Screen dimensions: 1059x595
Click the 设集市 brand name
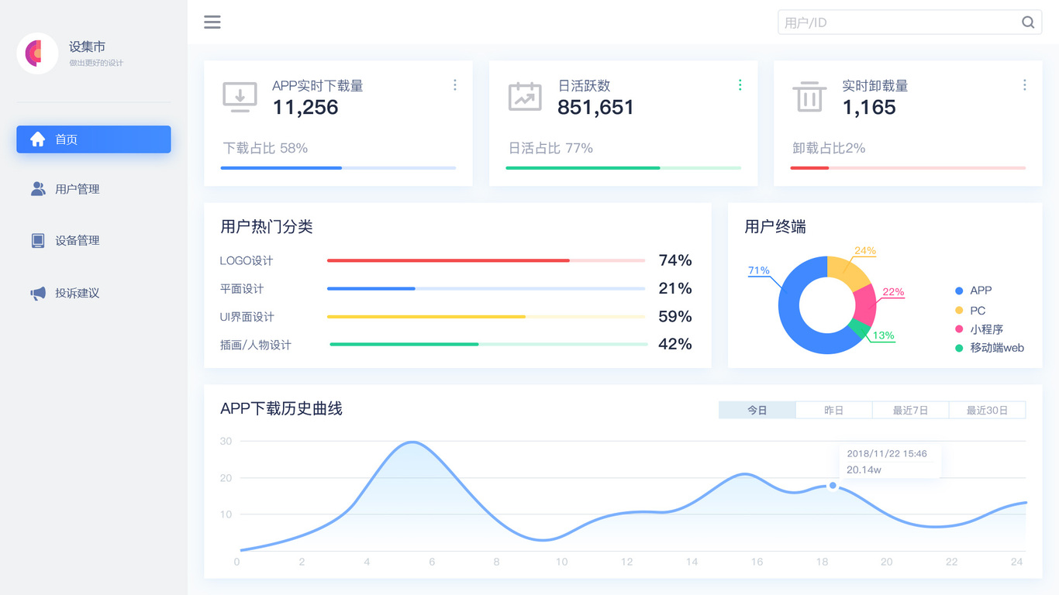87,46
